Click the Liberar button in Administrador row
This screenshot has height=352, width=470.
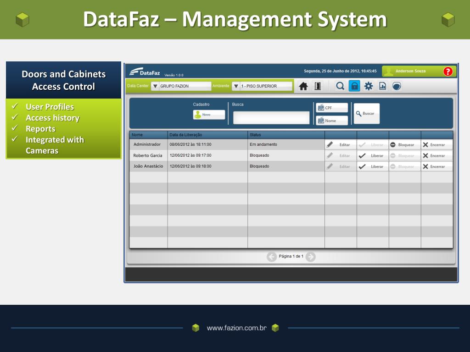pos(373,145)
